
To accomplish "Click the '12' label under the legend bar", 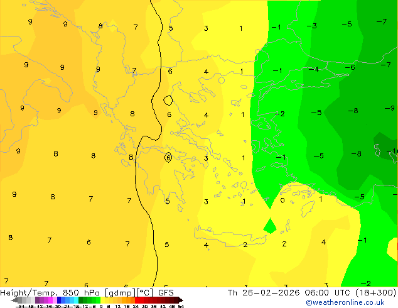I will [x=118, y=306].
